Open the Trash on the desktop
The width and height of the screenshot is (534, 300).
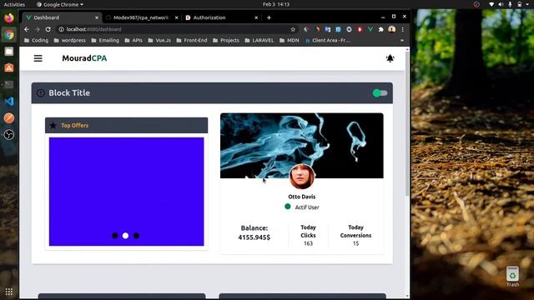[x=512, y=277]
